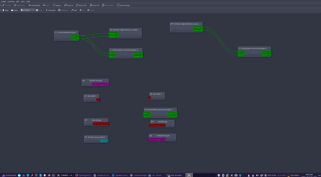Pin the selected connection
Viewport: 321px width, 177px height.
click(82, 10)
